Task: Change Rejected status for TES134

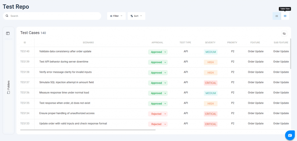Action: point(158,114)
